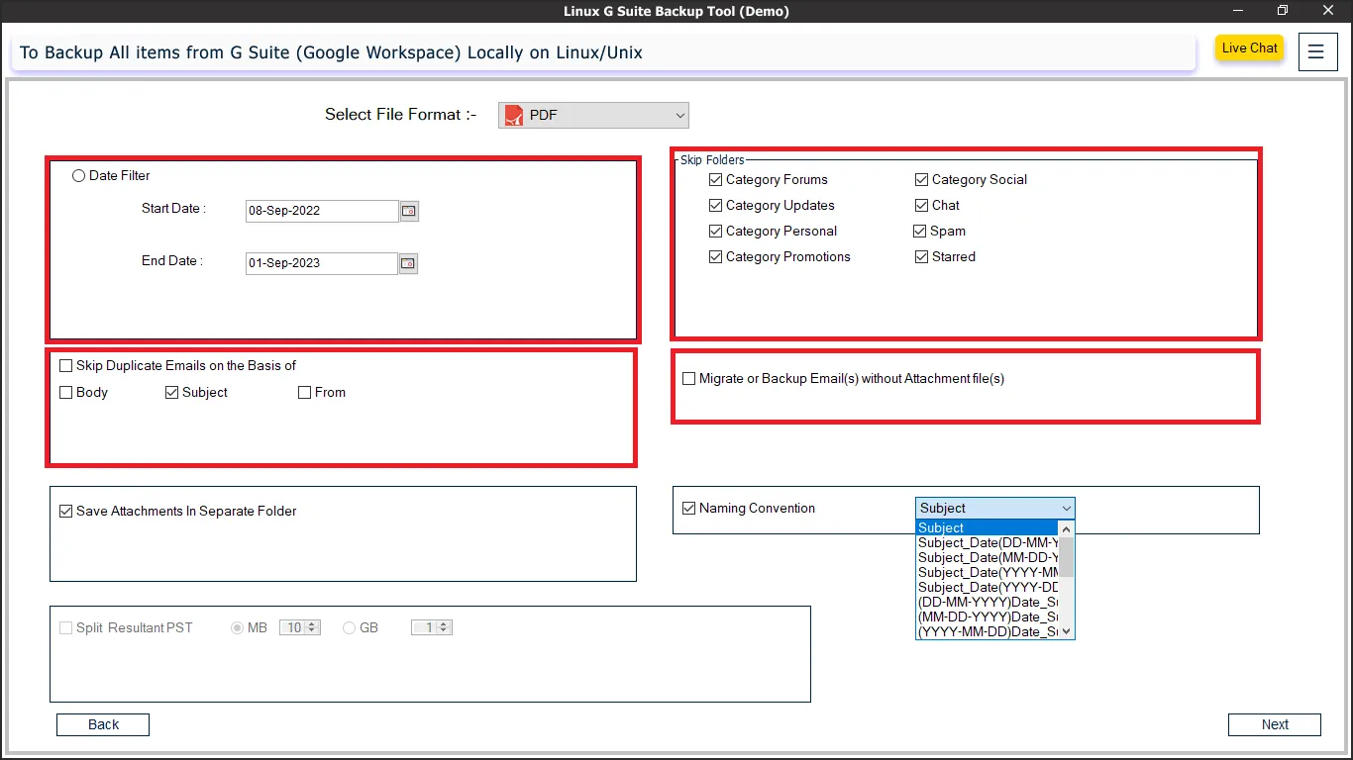The height and width of the screenshot is (760, 1353).
Task: Open the hamburger menu icon
Action: tap(1315, 51)
